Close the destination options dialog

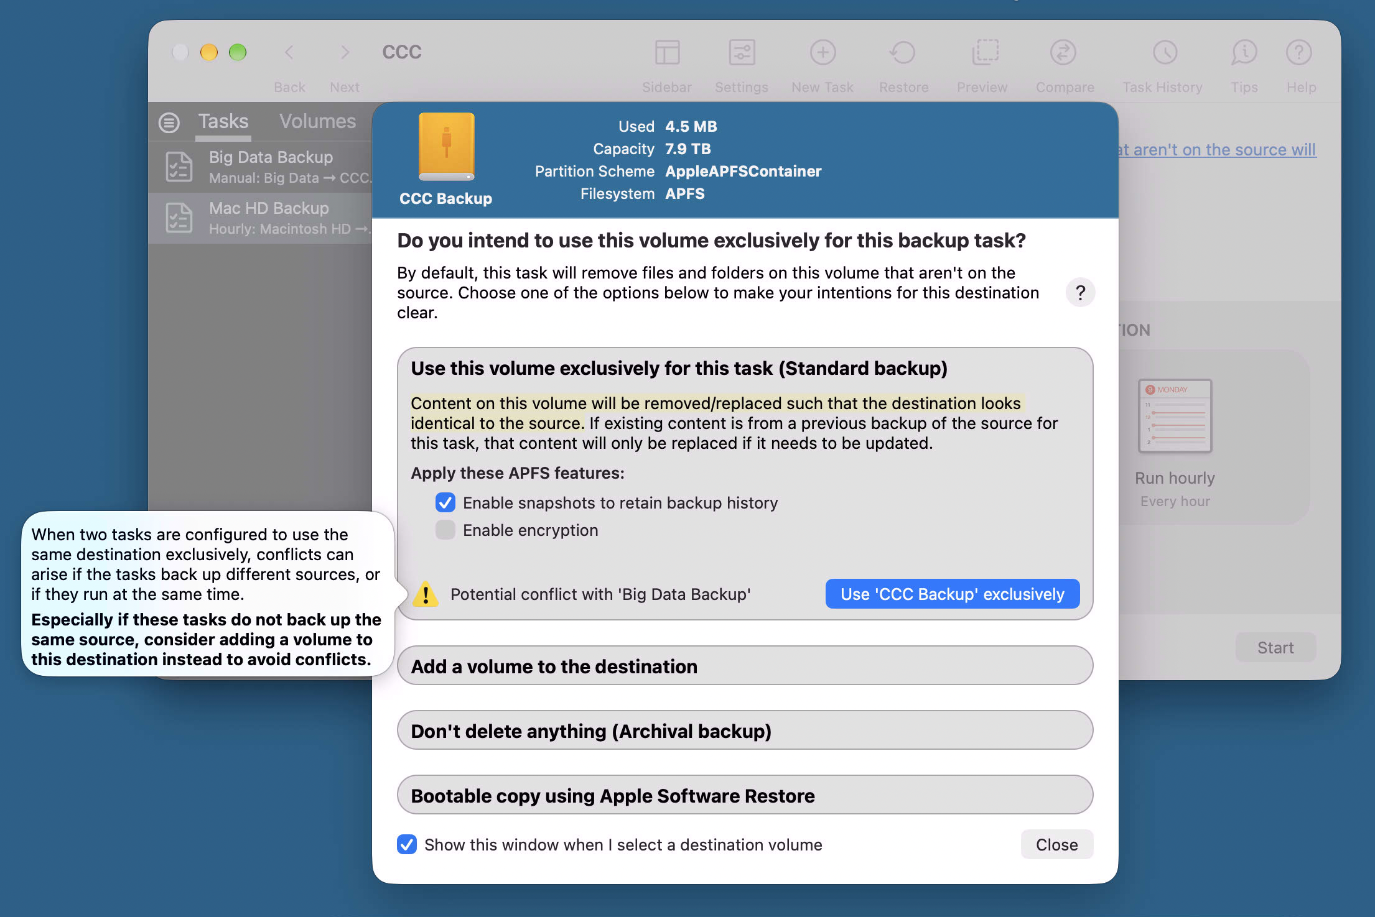(x=1056, y=844)
